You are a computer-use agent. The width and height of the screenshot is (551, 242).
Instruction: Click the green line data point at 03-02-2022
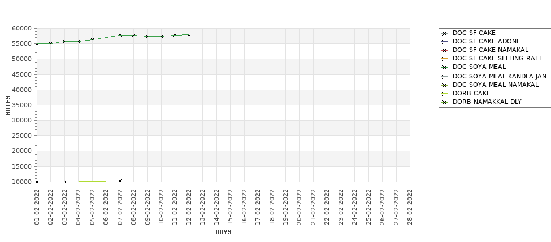point(64,41)
